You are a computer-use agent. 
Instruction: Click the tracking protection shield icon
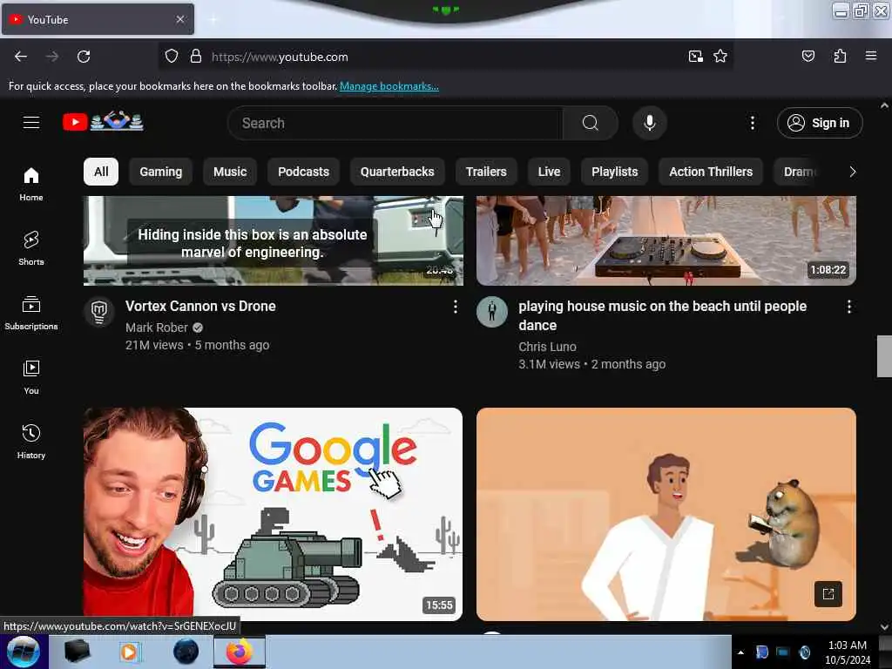pyautogui.click(x=172, y=57)
